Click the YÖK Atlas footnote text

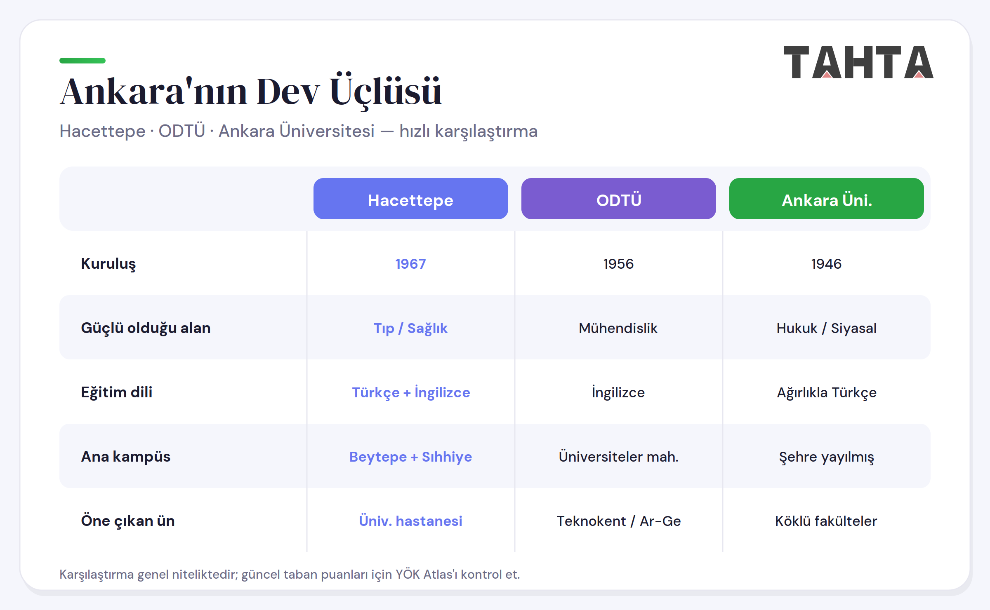coord(290,574)
